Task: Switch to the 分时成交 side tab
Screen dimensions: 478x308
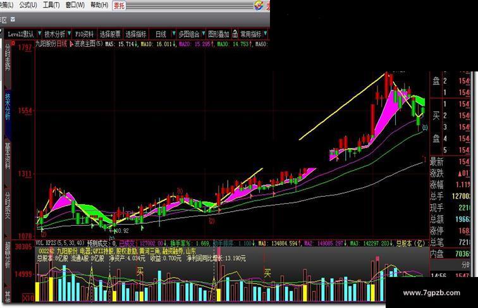Action: pyautogui.click(x=8, y=206)
